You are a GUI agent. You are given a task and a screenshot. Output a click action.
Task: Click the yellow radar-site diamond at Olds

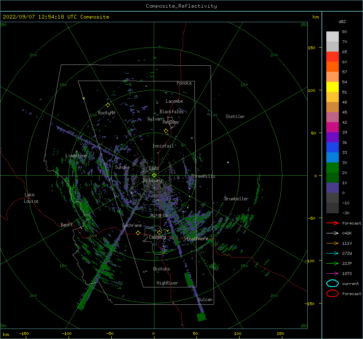(154, 175)
